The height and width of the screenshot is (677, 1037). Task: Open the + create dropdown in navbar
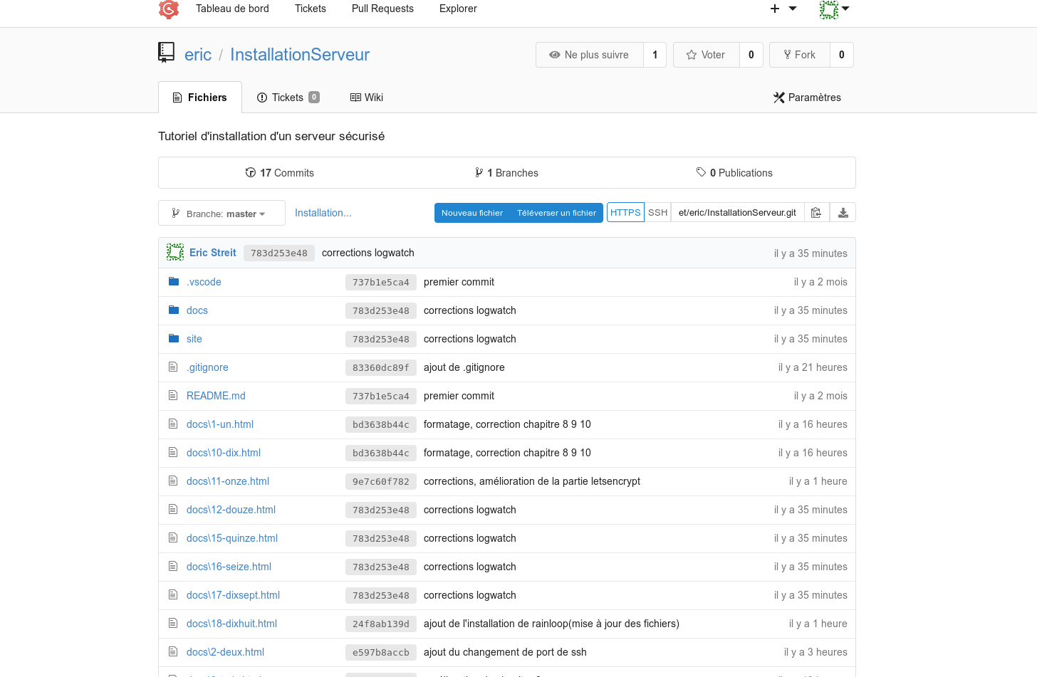[x=780, y=9]
